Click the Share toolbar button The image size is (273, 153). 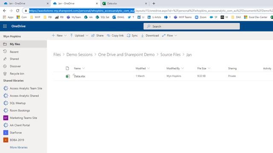(x=97, y=36)
